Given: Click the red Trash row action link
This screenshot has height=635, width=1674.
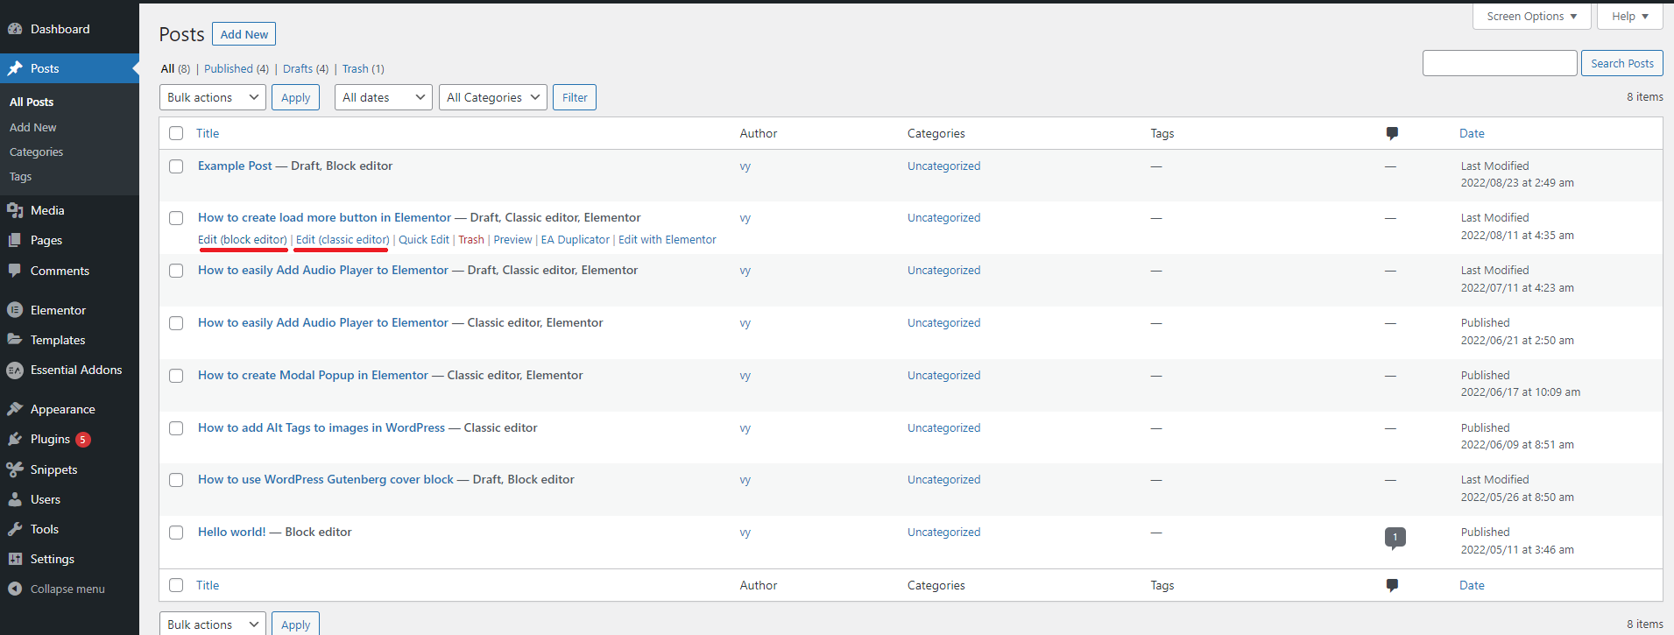Looking at the screenshot, I should pos(471,239).
